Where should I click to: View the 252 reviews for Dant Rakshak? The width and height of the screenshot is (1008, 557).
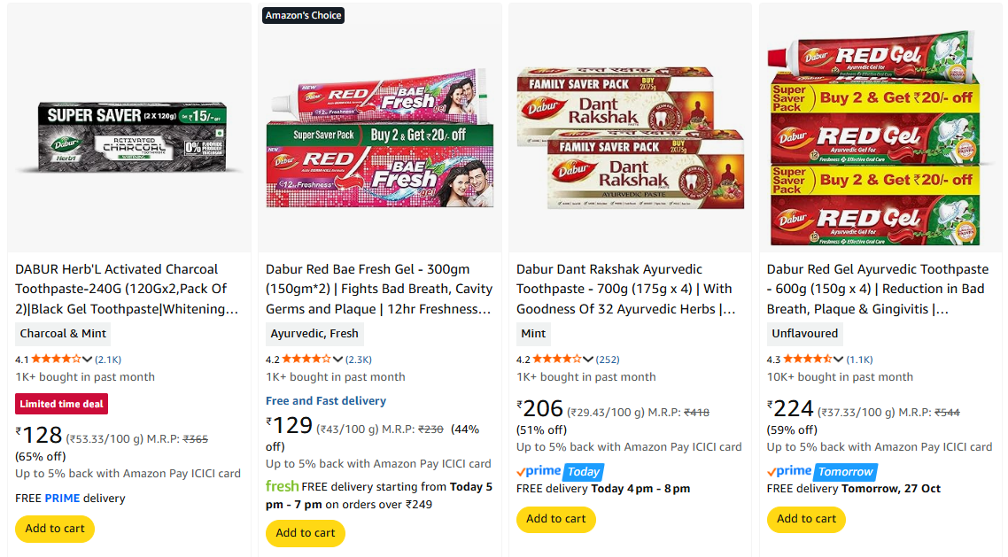[x=608, y=360]
